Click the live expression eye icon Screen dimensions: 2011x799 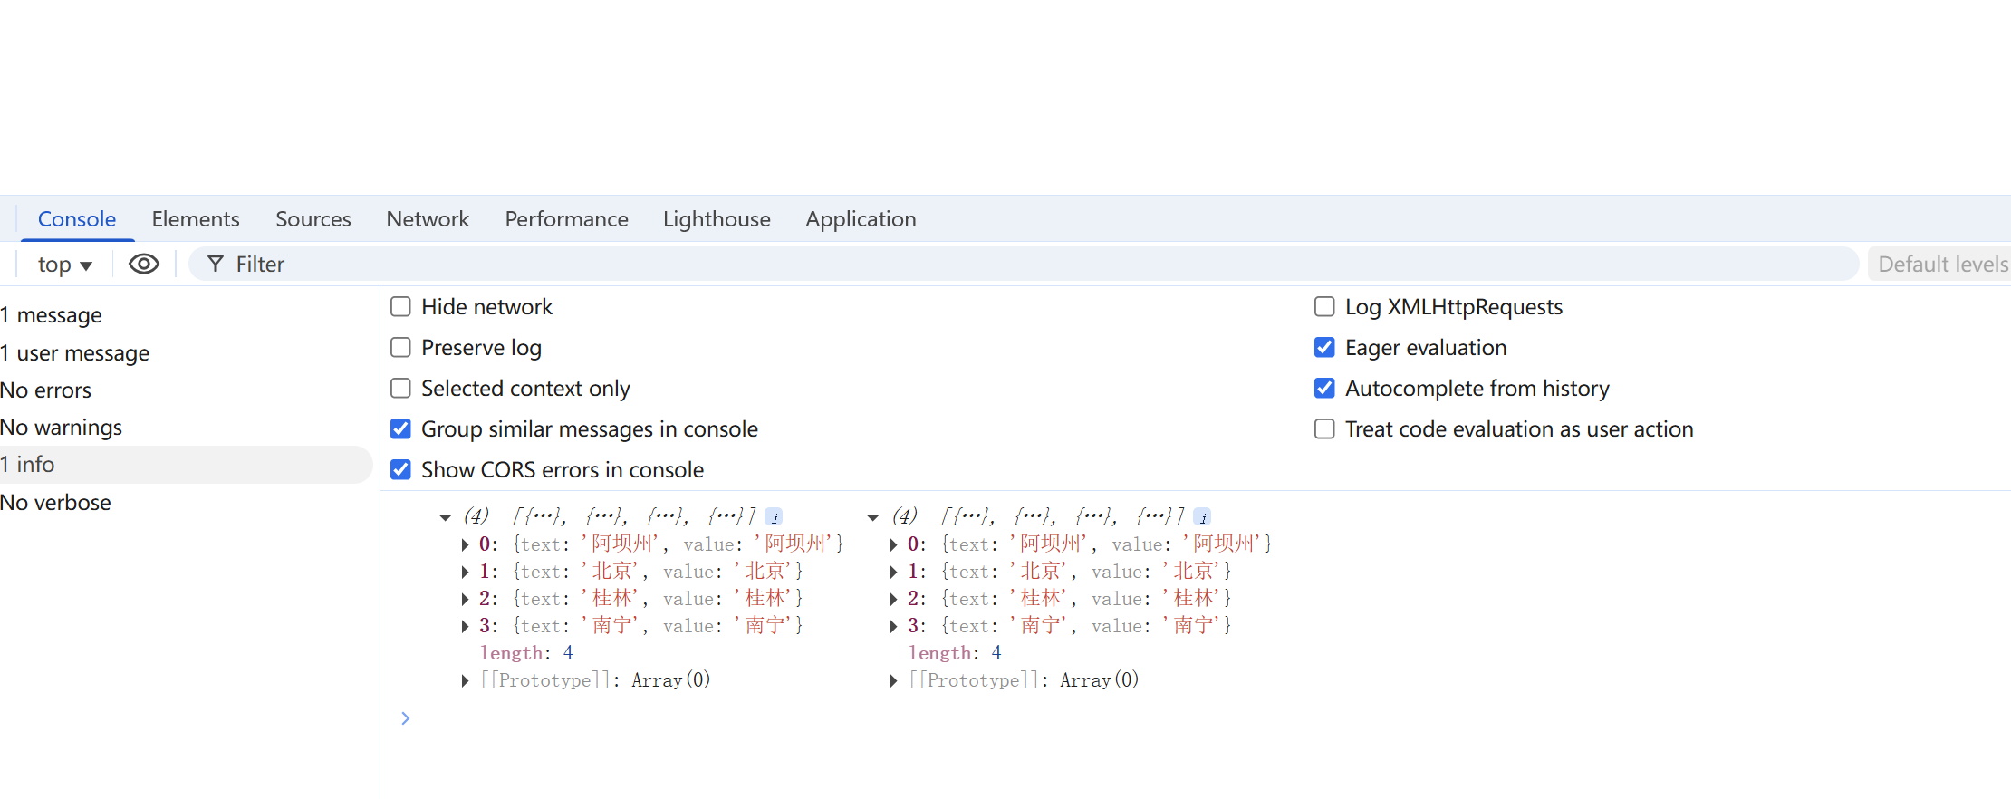144,264
